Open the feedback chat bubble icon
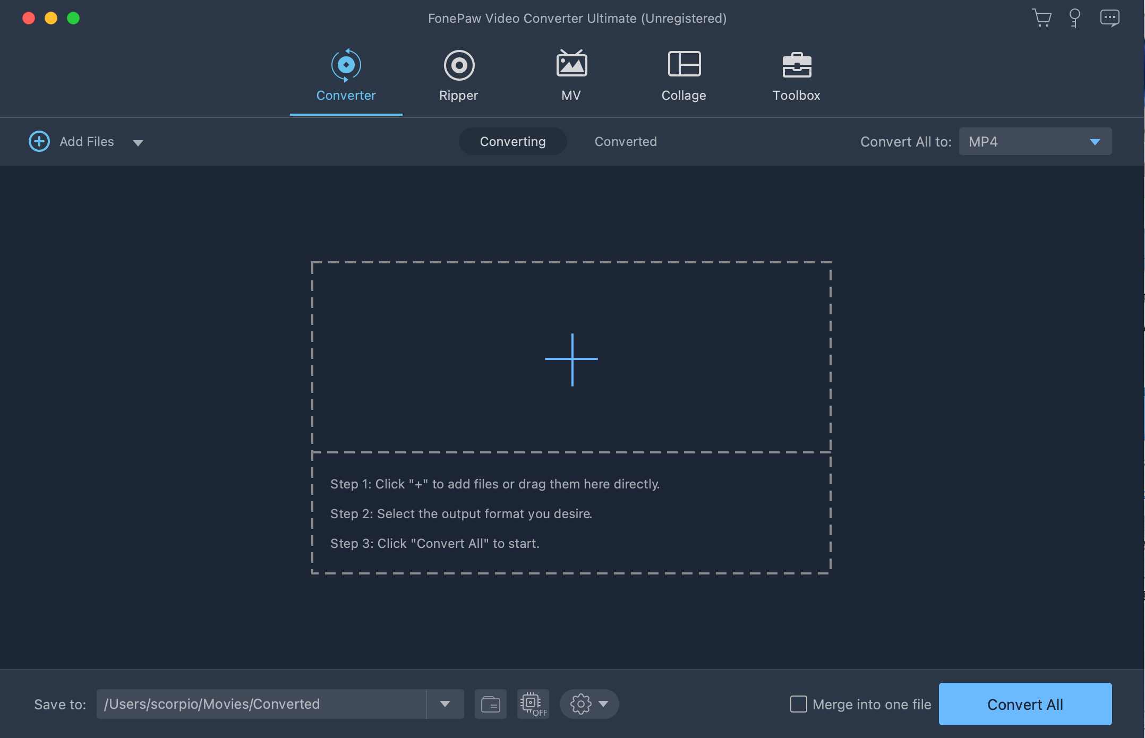This screenshot has width=1145, height=738. click(1109, 18)
